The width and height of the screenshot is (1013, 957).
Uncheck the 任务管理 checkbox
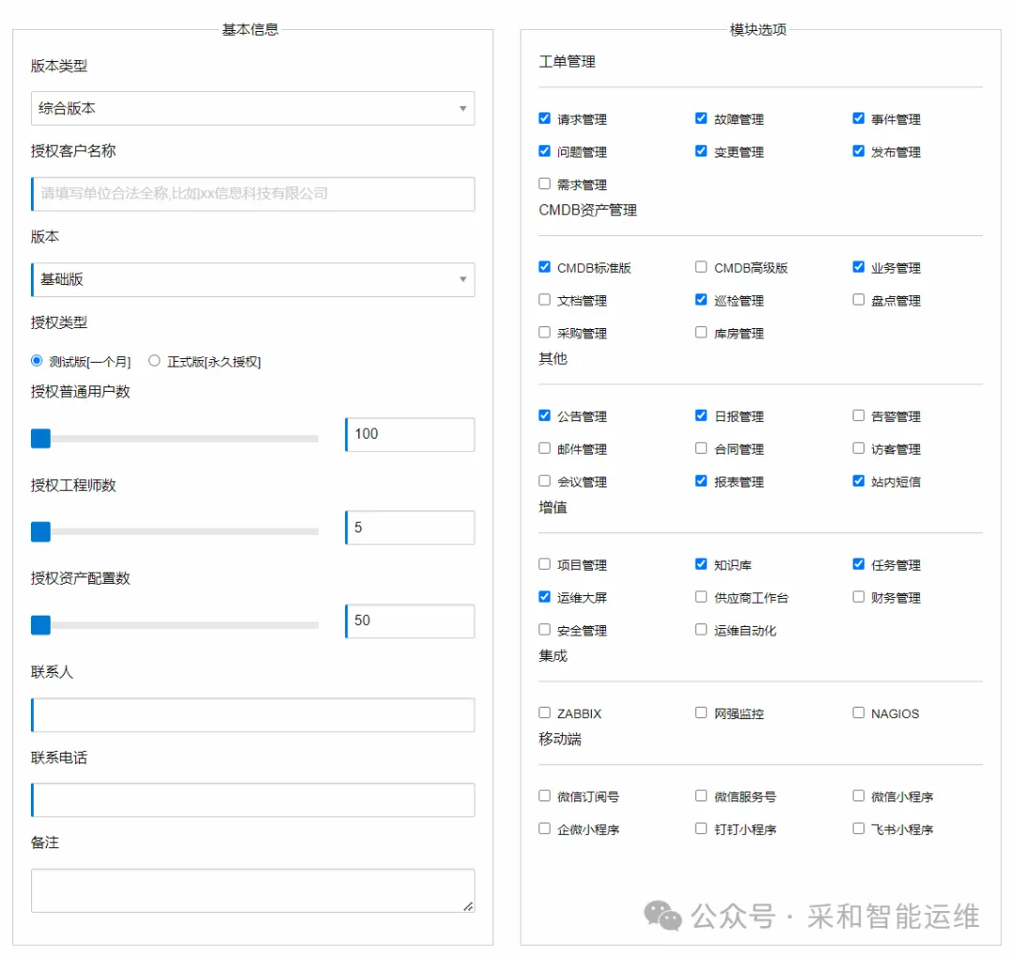(858, 563)
